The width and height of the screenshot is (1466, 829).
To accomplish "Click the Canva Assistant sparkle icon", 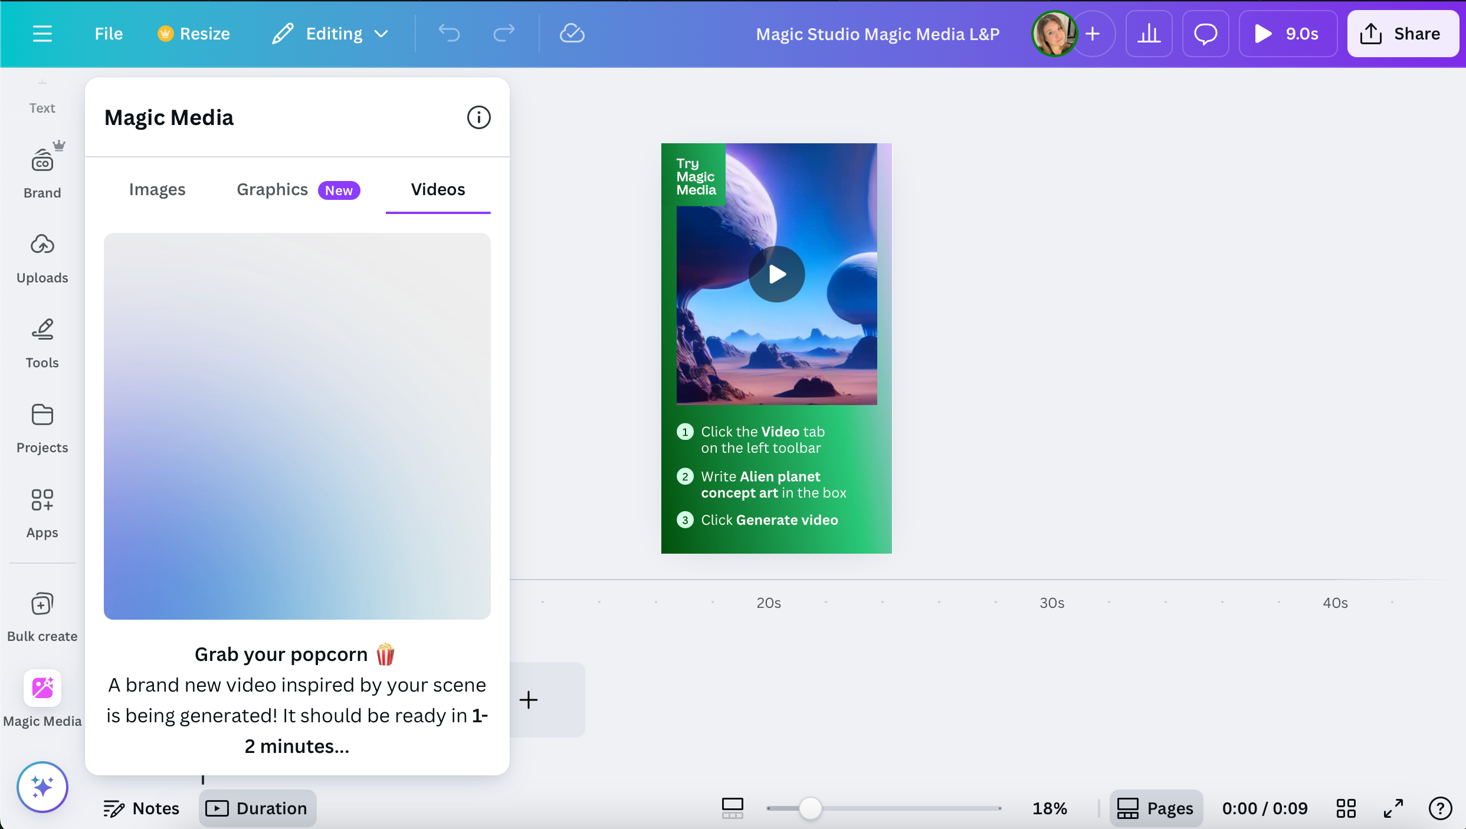I will point(42,787).
